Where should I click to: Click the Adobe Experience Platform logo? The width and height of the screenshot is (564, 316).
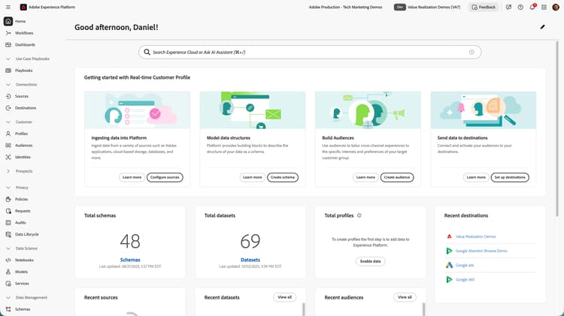coord(23,8)
